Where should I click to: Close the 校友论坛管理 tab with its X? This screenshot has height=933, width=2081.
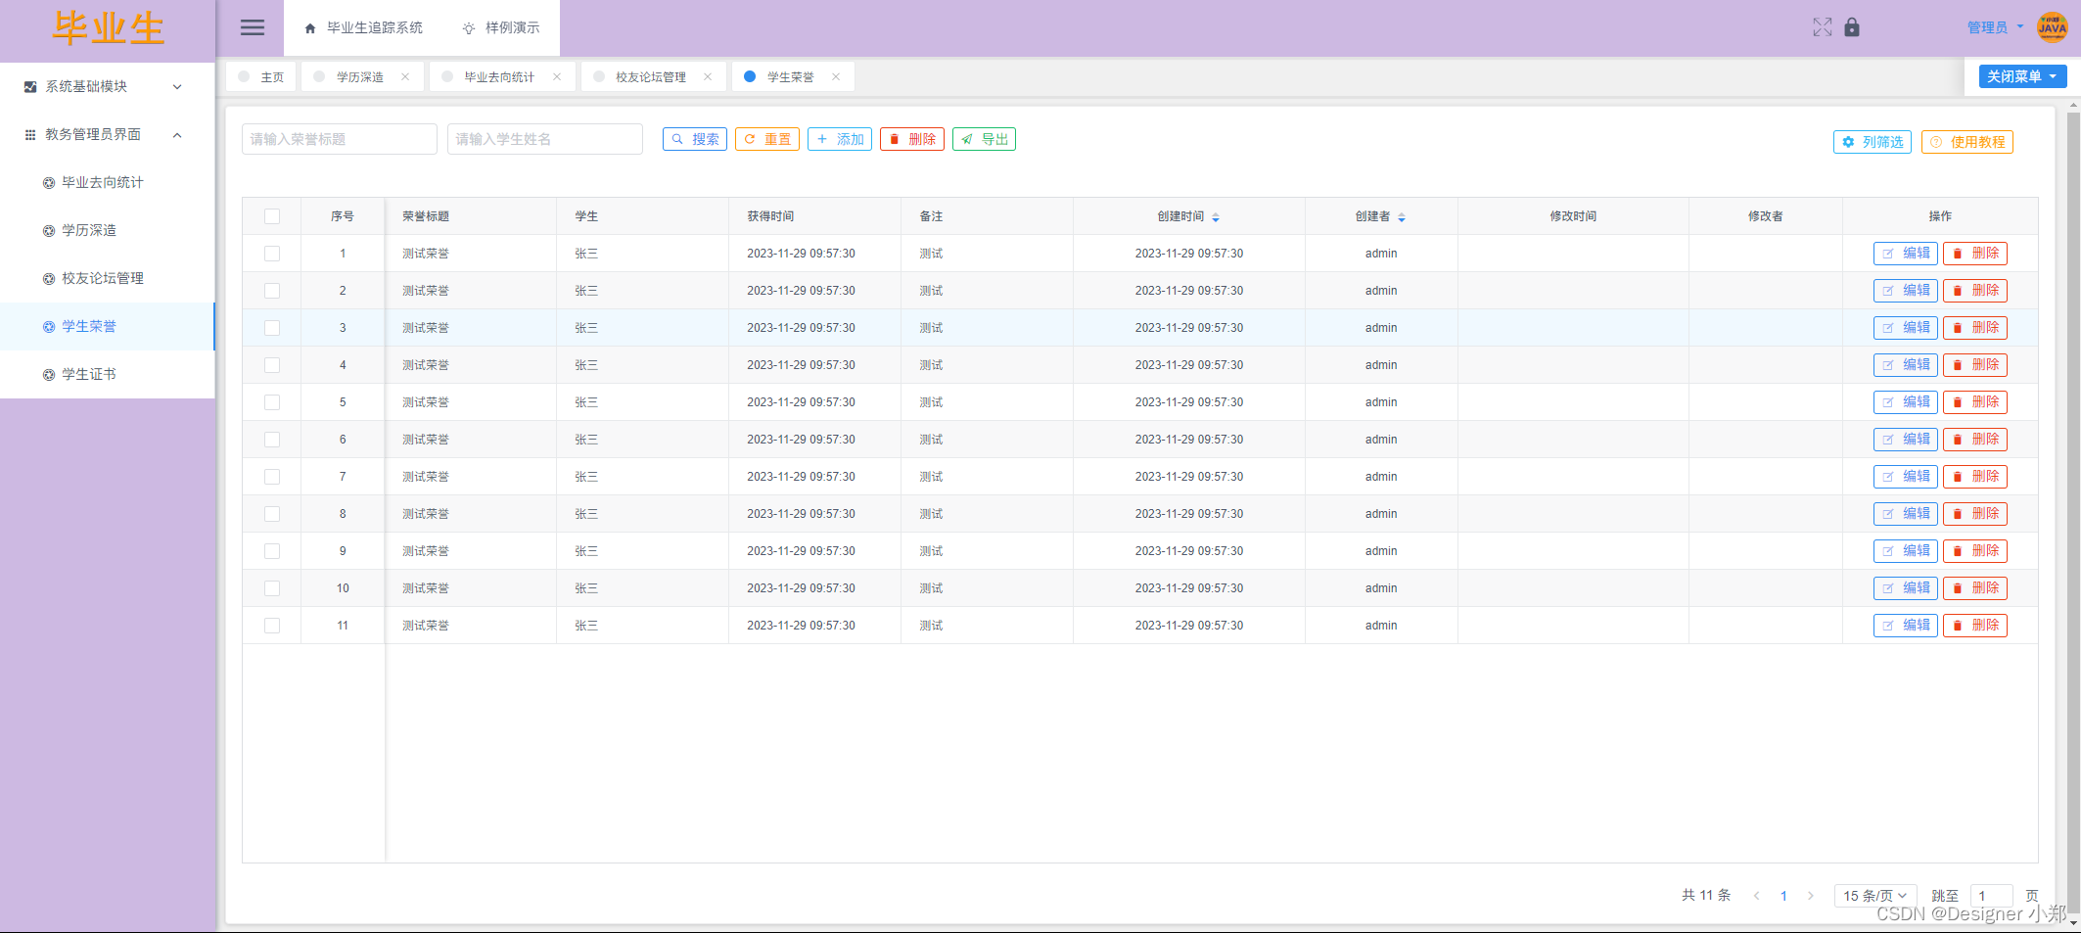pos(708,76)
